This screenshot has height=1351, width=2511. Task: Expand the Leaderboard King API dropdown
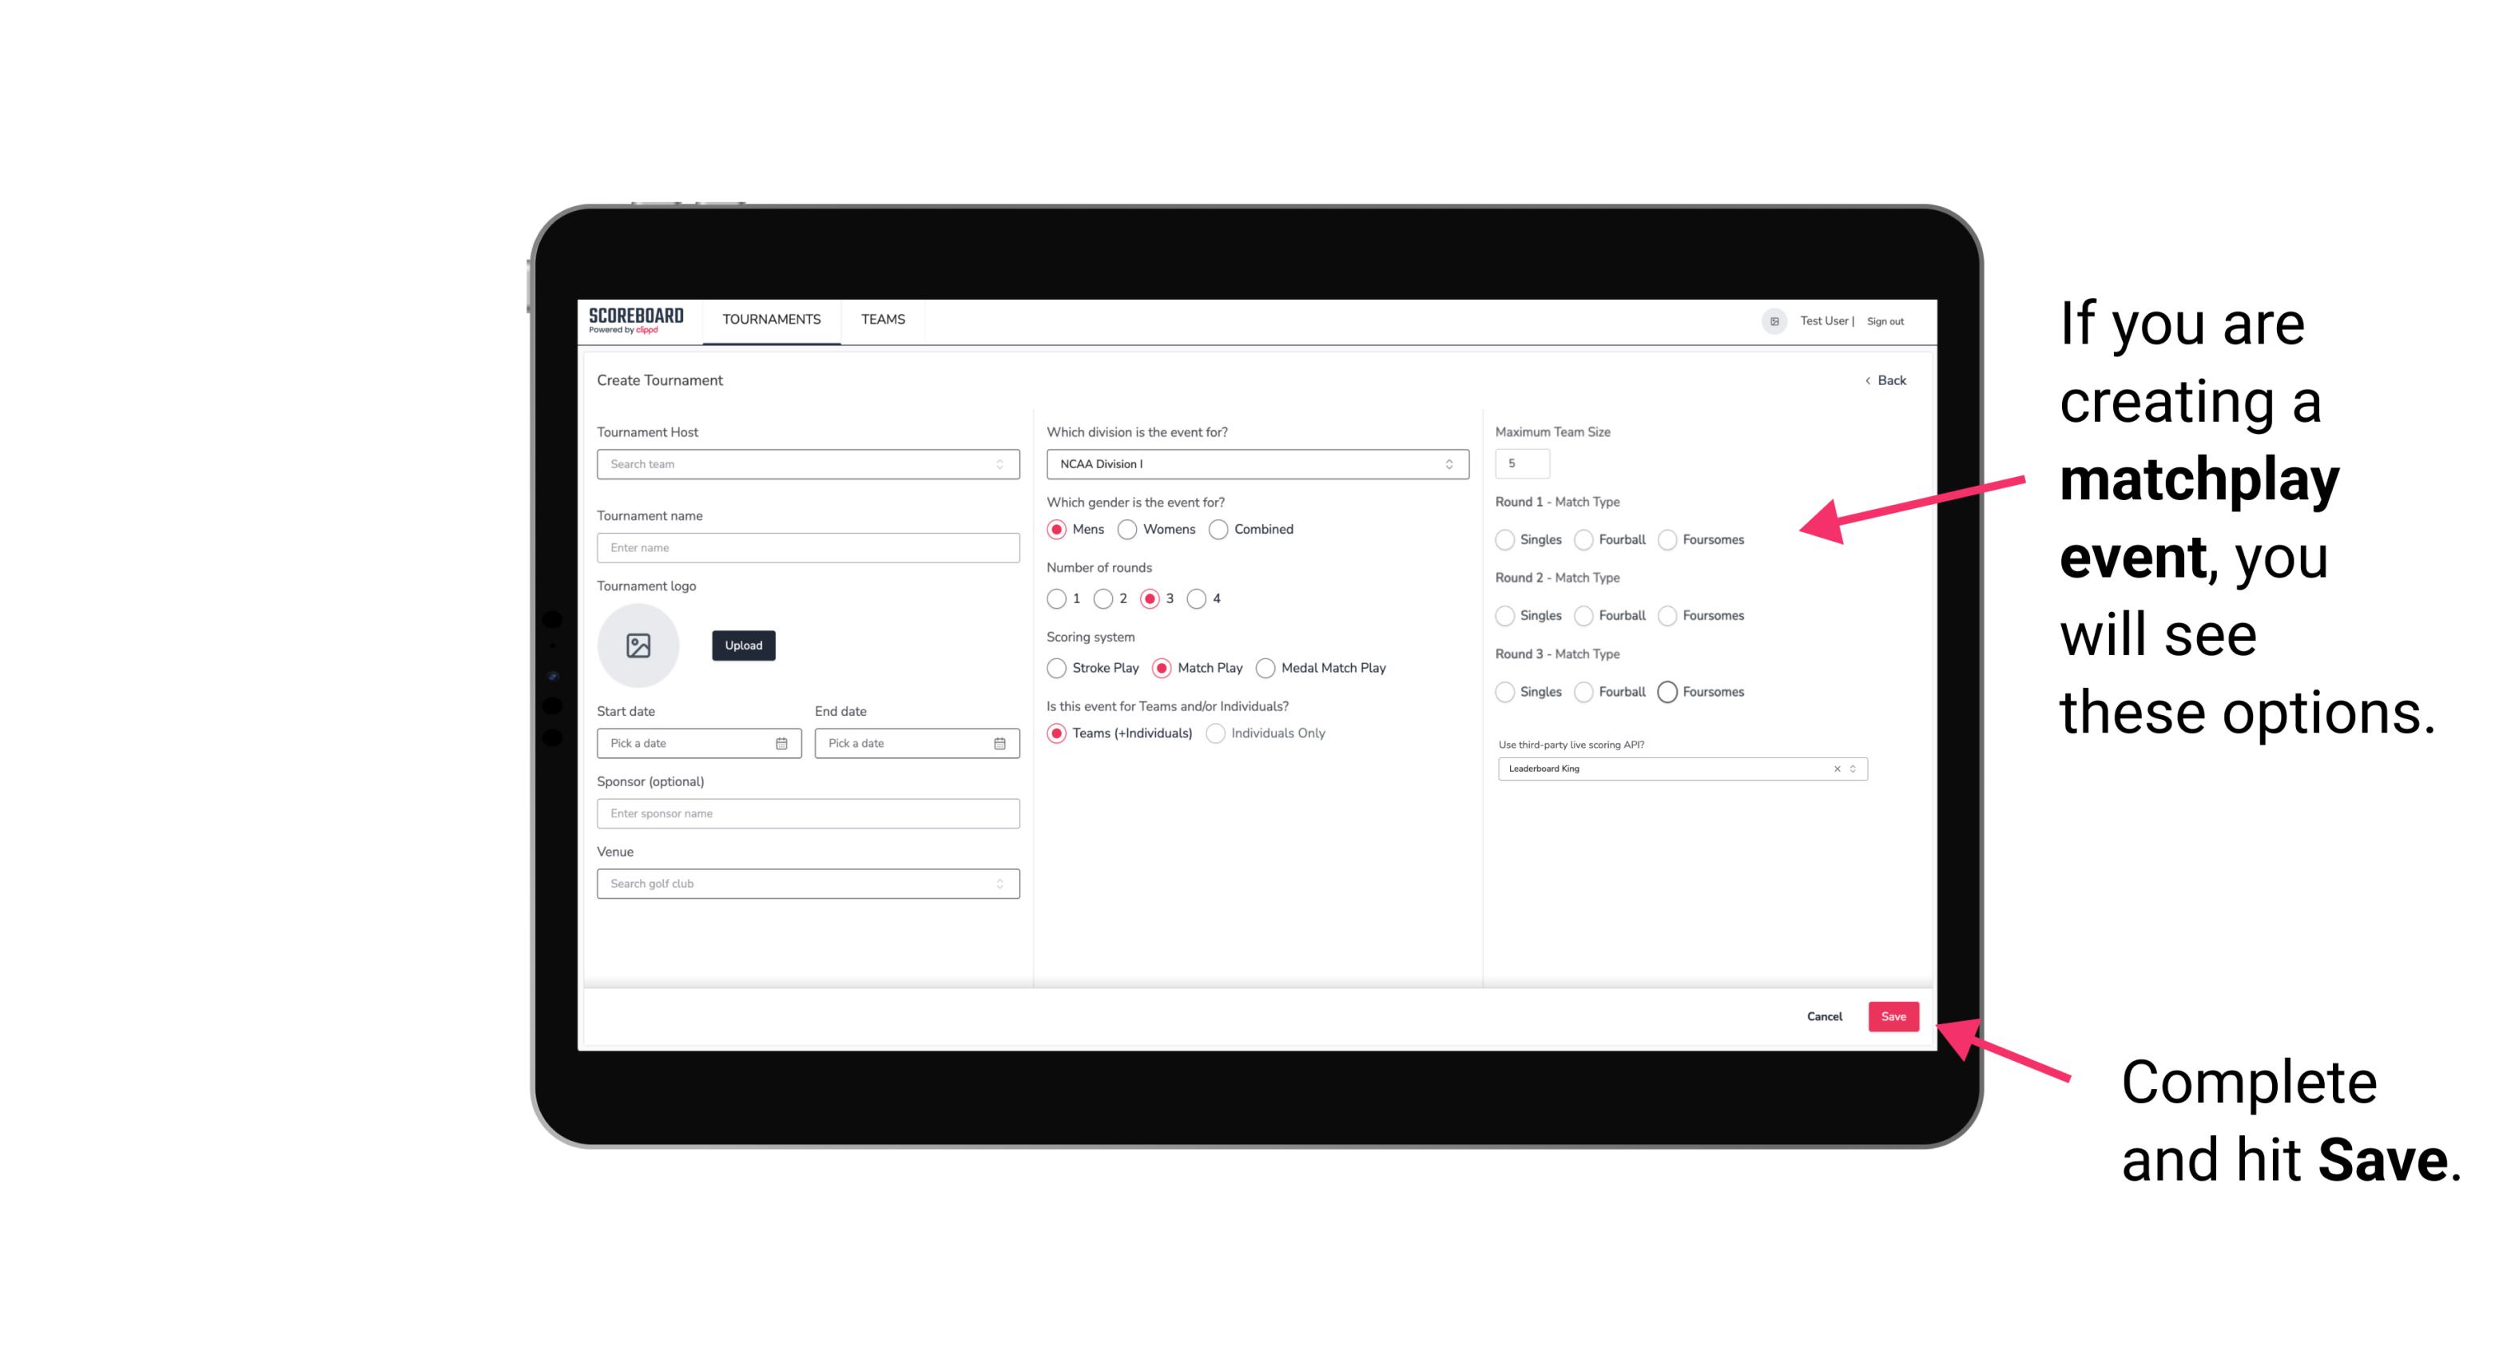click(x=1853, y=769)
